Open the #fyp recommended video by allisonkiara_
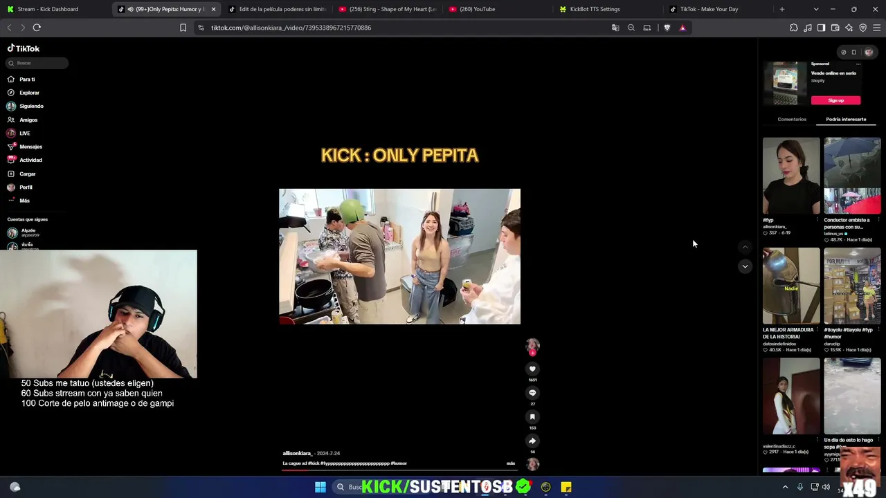Screen dimensions: 886x498 tap(791, 176)
